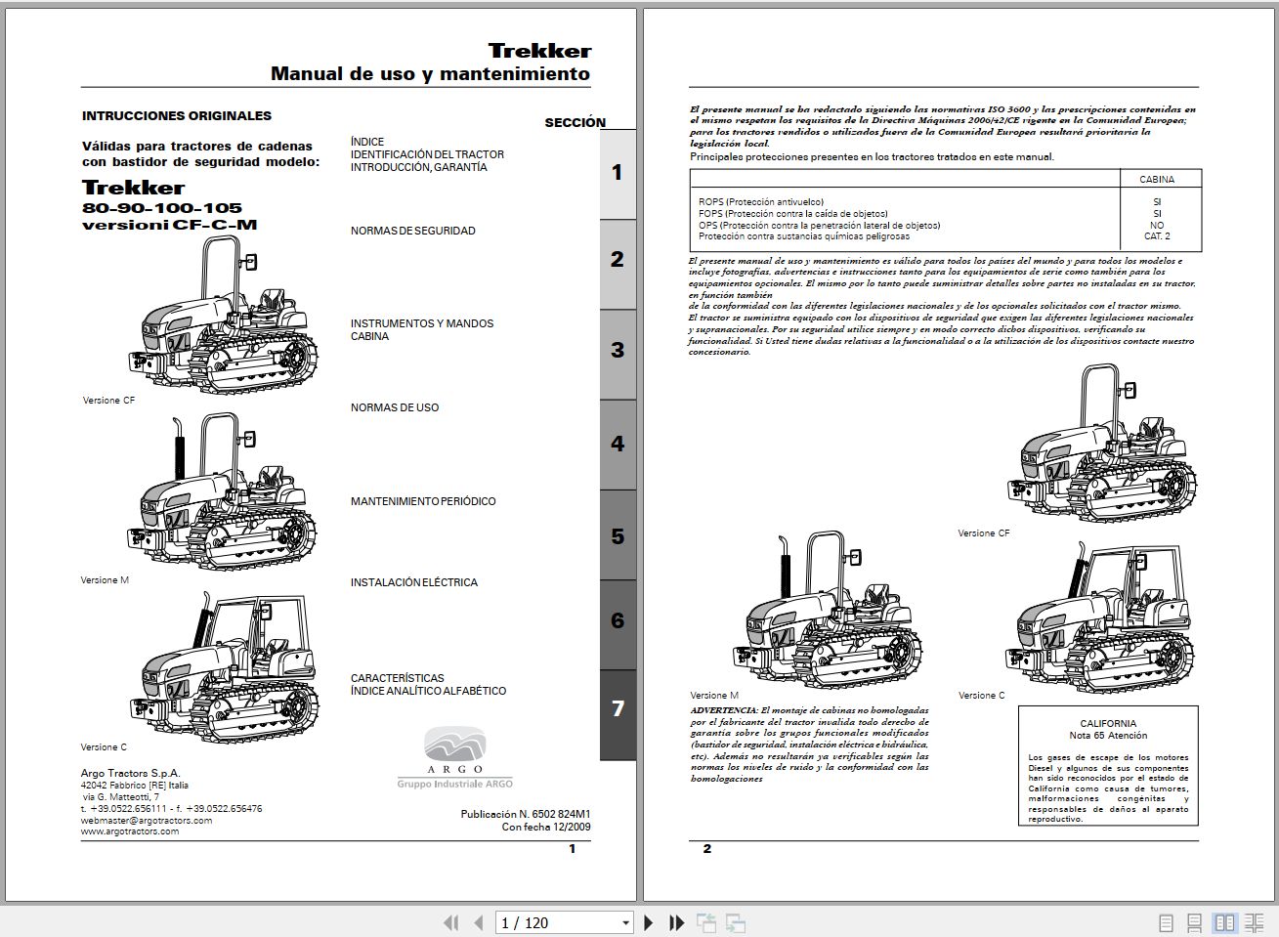Click the NORMAS DE USO entry
1279x937 pixels.
coord(395,407)
